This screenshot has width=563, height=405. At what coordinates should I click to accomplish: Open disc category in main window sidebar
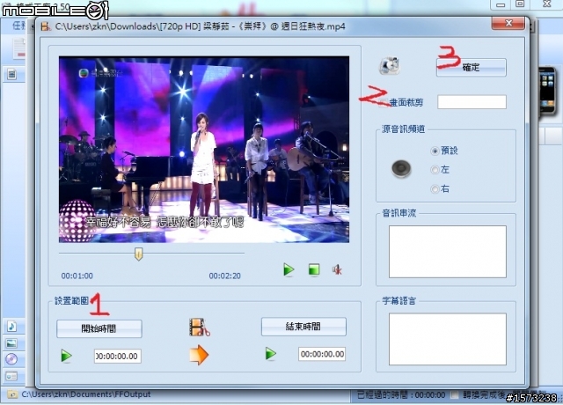coord(11,359)
